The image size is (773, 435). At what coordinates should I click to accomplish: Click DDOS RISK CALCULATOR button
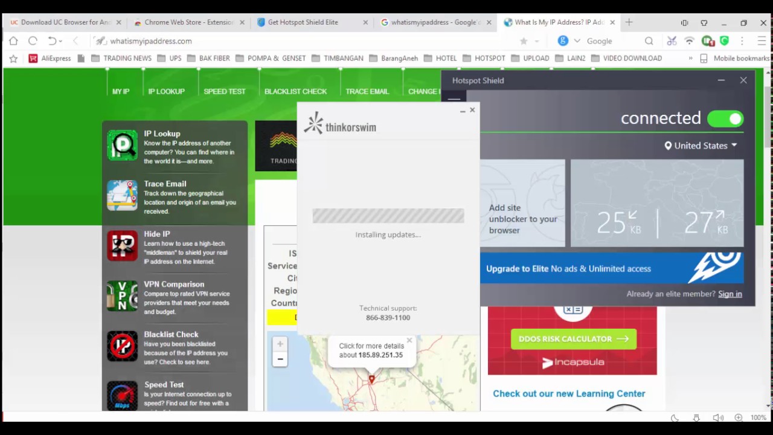(573, 339)
